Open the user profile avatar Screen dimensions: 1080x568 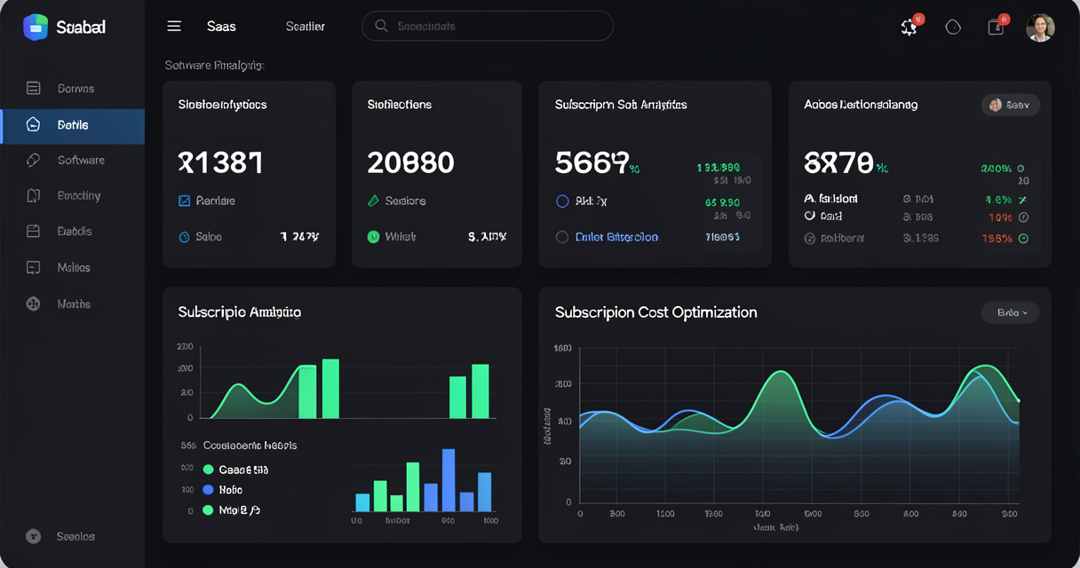tap(1040, 28)
